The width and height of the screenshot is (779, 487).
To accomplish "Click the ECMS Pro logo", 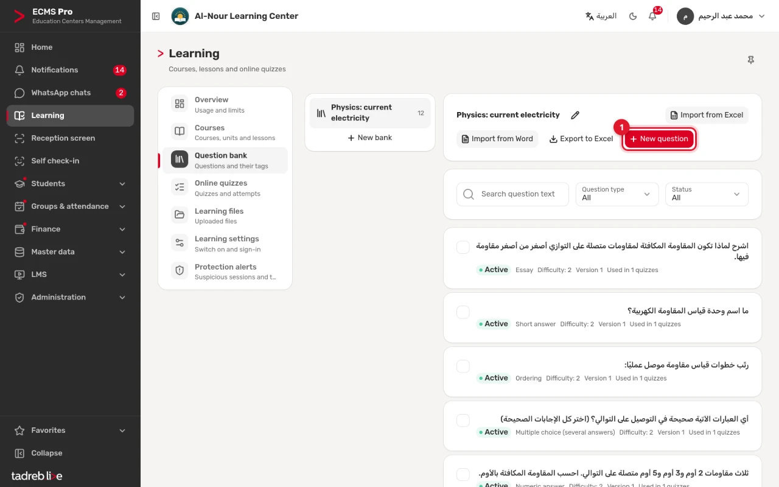I will pos(19,16).
